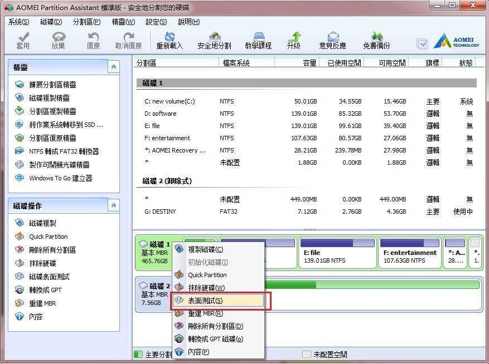Sort by the 容量 column header

[296, 63]
